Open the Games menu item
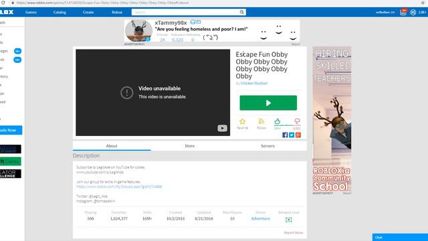The width and height of the screenshot is (428, 241). click(x=31, y=12)
